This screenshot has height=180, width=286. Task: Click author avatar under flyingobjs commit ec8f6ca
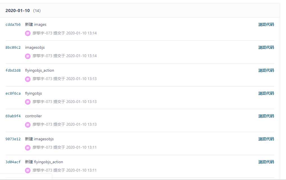28,102
